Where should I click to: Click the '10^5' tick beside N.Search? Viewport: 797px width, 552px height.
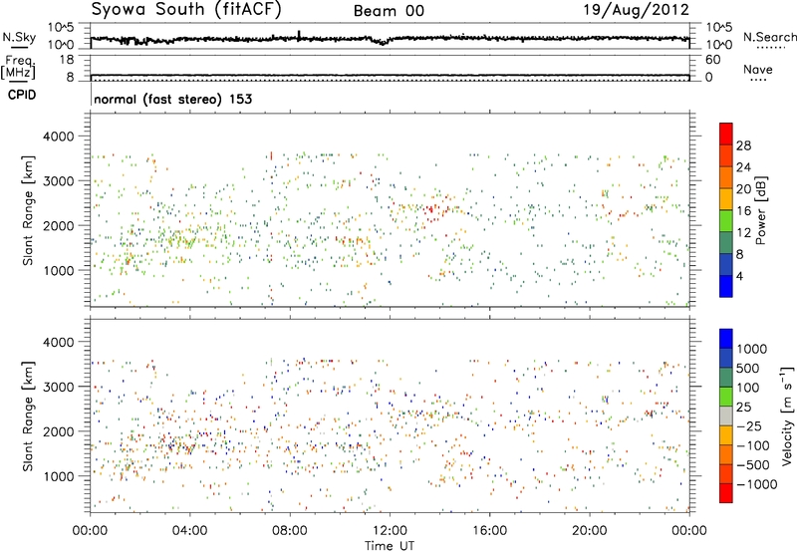pyautogui.click(x=718, y=28)
